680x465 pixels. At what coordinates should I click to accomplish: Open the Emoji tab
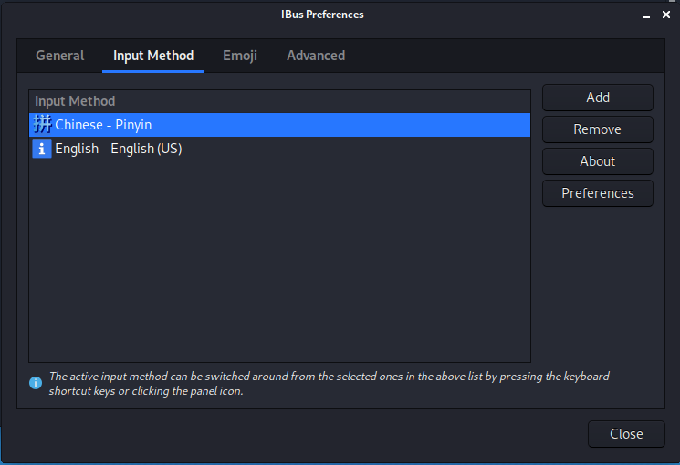pyautogui.click(x=240, y=56)
